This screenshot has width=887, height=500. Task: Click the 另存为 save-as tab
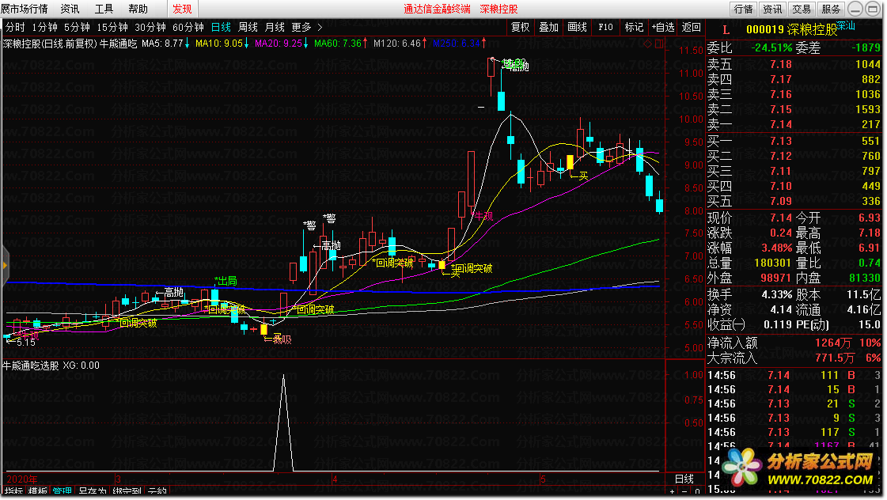[x=93, y=492]
